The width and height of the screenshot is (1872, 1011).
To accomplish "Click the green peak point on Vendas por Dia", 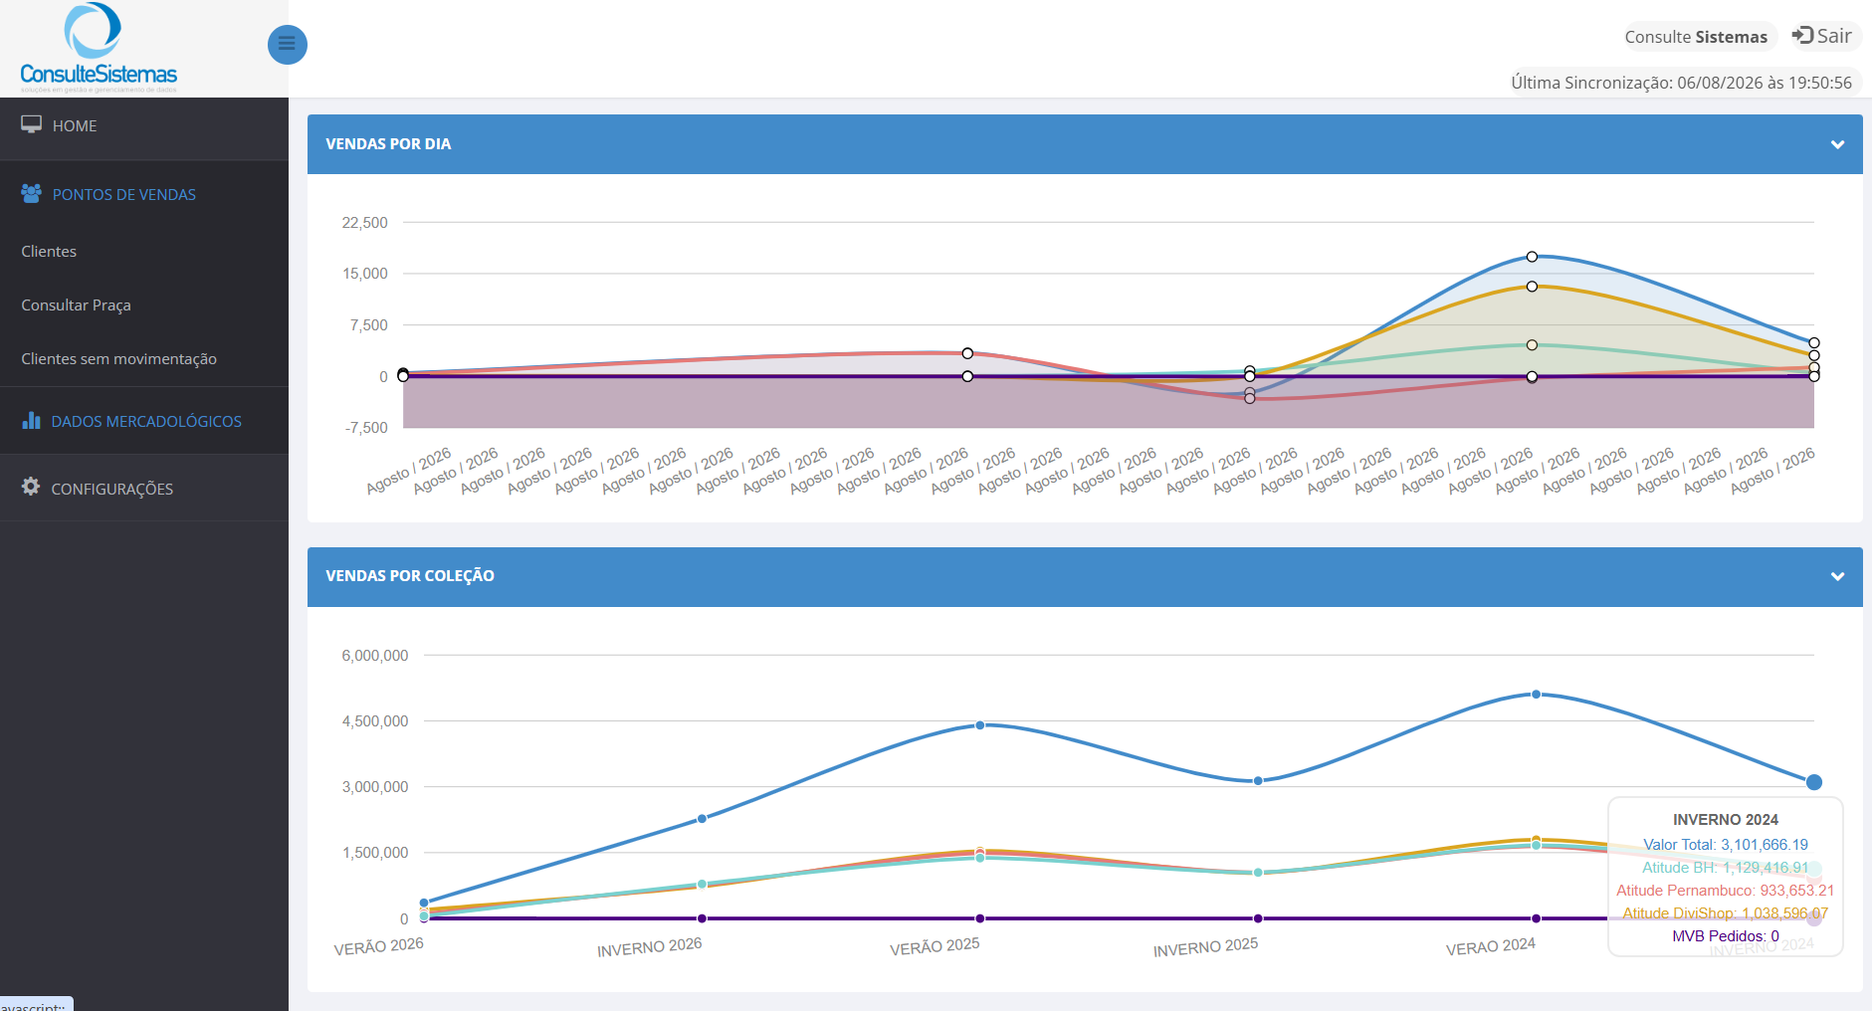I will coord(1532,345).
